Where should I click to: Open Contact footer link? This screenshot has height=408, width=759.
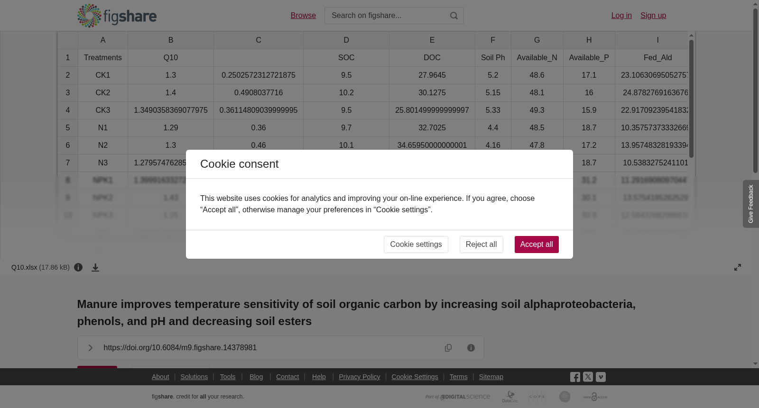(x=287, y=377)
